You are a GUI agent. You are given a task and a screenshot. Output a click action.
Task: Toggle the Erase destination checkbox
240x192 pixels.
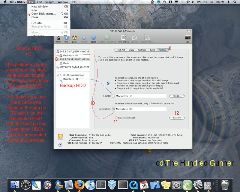click(x=116, y=118)
